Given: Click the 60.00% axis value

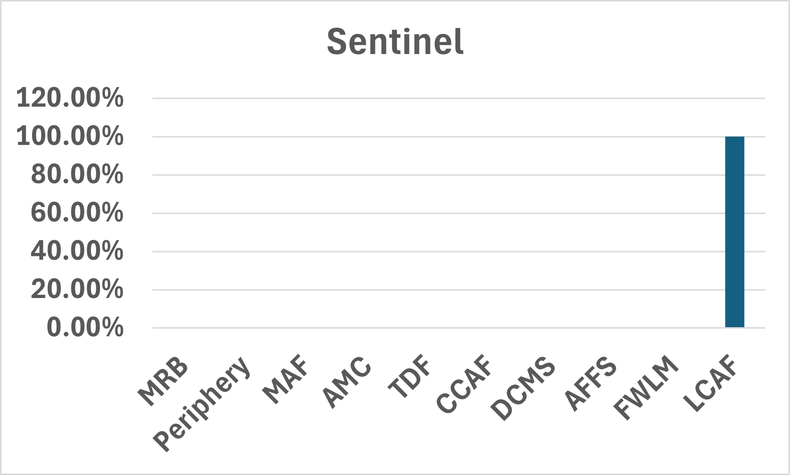Looking at the screenshot, I should click(x=77, y=213).
